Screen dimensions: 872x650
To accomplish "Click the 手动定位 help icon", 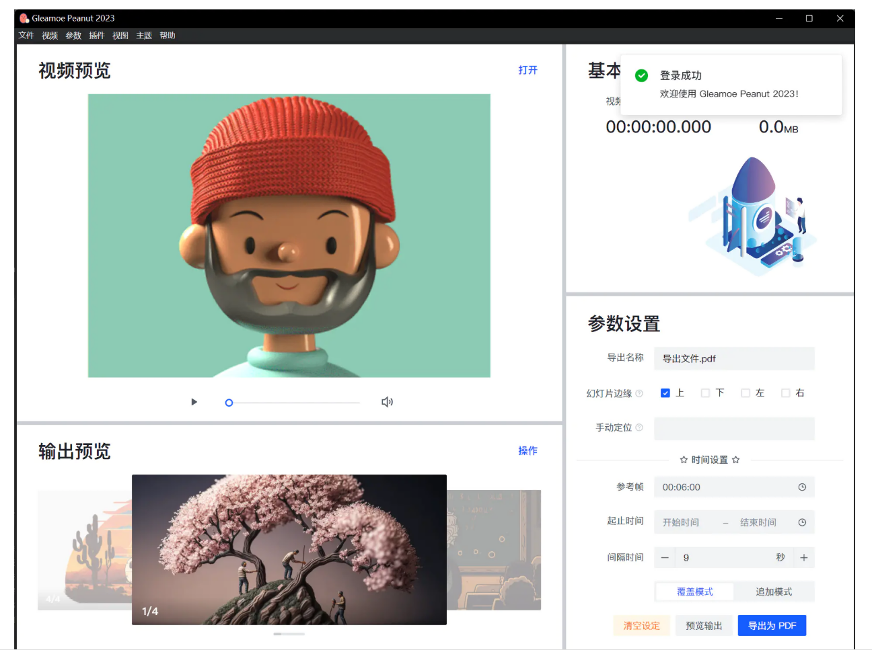I will 639,428.
